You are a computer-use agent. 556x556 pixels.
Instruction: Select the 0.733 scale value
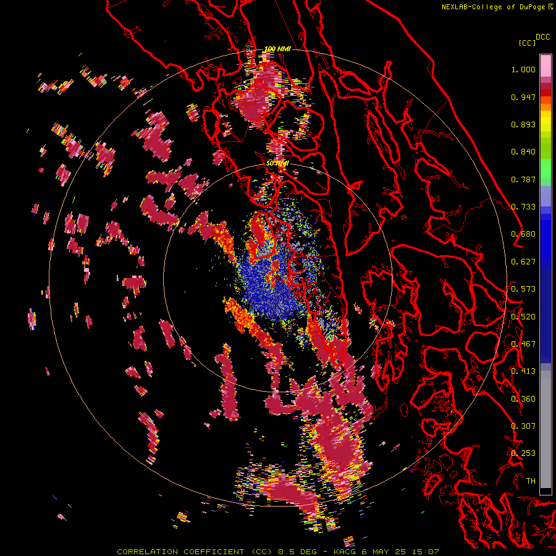[x=523, y=207]
